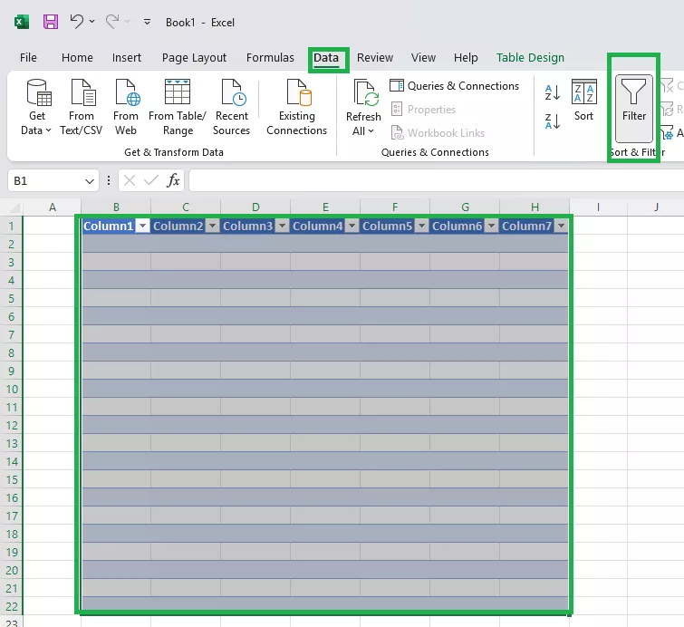This screenshot has width=684, height=627.
Task: Select column J header
Action: [x=656, y=207]
